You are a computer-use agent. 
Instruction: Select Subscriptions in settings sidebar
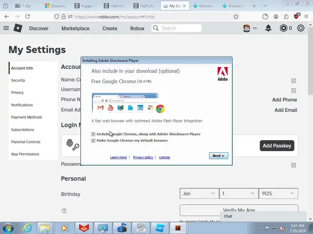tap(23, 129)
